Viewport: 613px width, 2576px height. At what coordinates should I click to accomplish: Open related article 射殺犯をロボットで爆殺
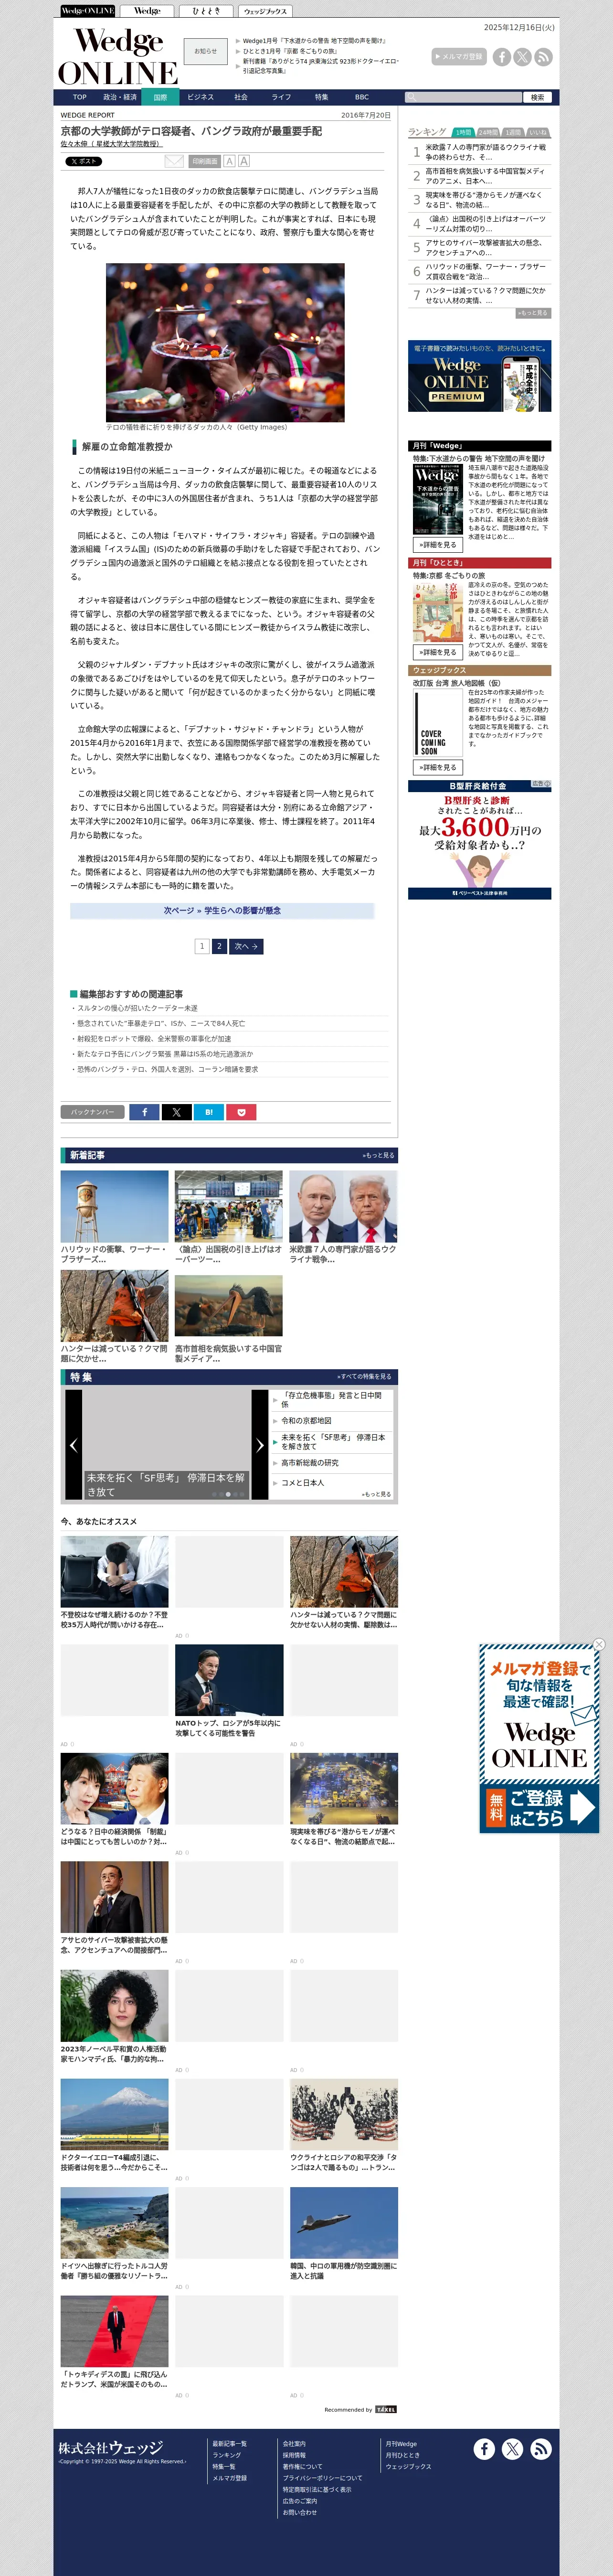154,1038
